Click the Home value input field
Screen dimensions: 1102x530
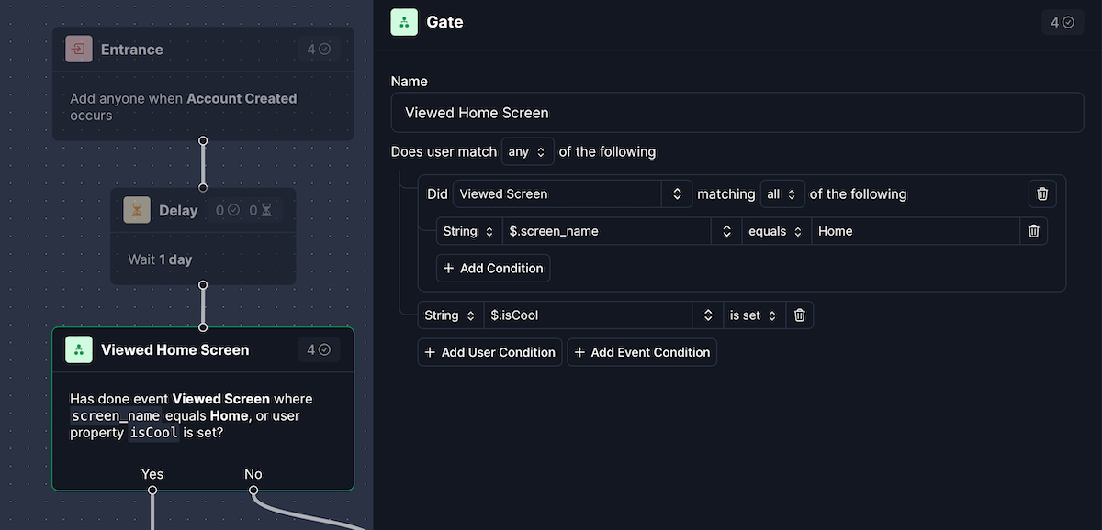[915, 231]
